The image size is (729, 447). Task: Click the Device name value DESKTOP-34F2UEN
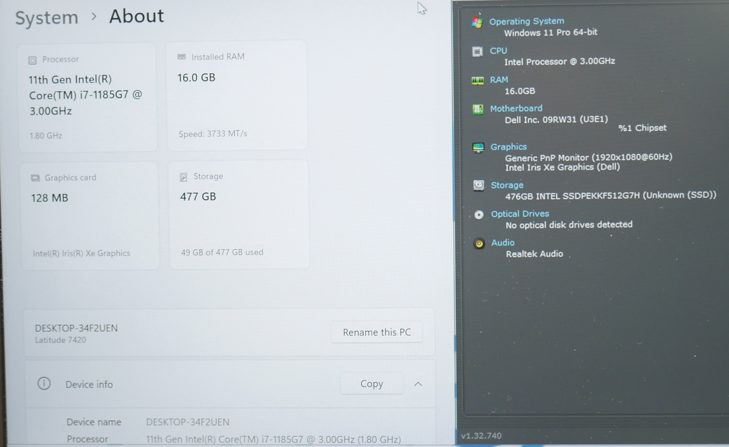click(x=188, y=422)
